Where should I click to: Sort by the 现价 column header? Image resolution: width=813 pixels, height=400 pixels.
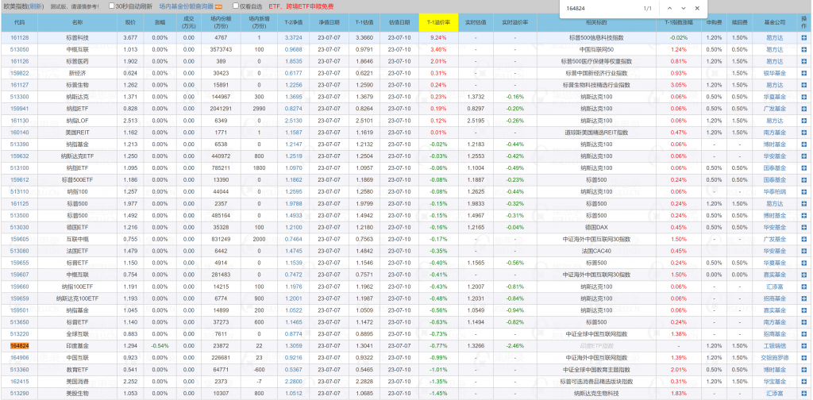[130, 22]
